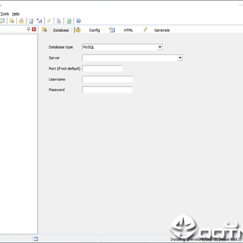
Task: Open the Database type dropdown arrow
Action: click(160, 47)
